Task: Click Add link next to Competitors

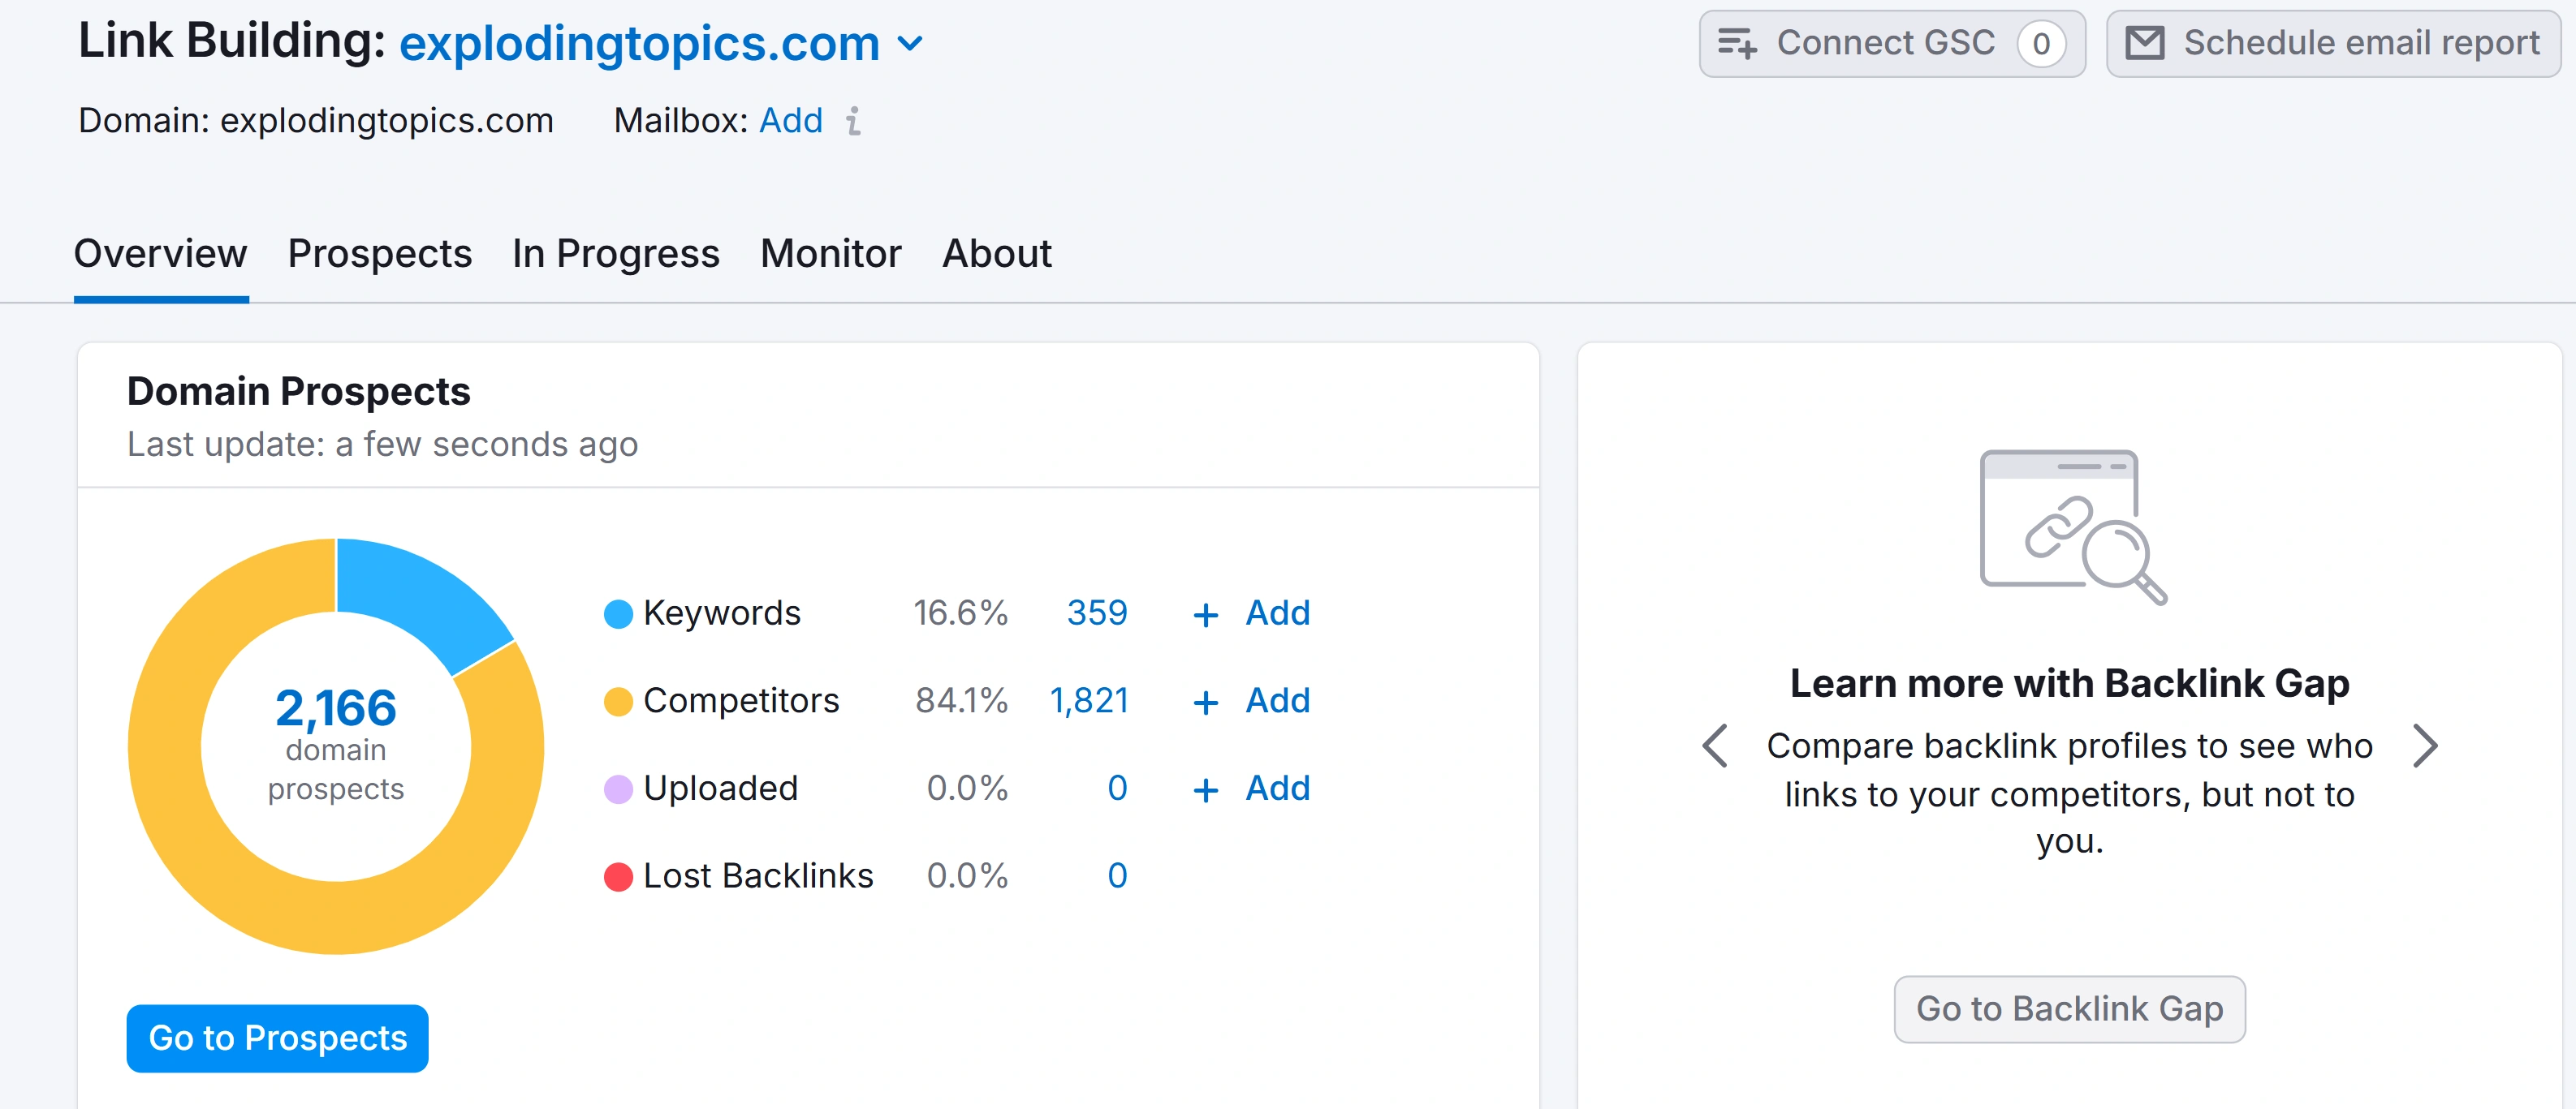Action: (1277, 700)
